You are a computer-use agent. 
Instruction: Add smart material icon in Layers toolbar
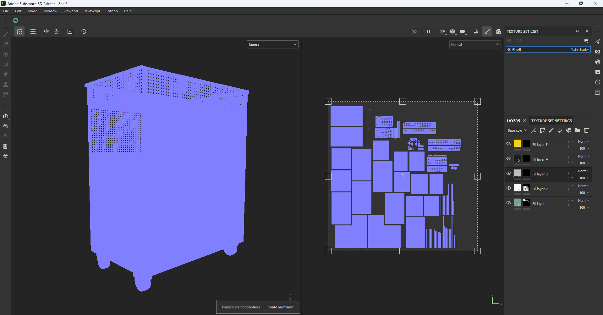pyautogui.click(x=569, y=130)
